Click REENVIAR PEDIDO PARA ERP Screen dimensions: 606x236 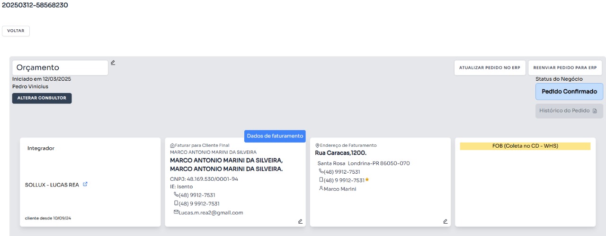[x=565, y=67]
